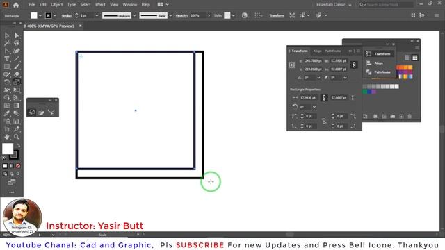
Task: Toggle constrain width and height proportions link
Action: pyautogui.click(x=354, y=65)
